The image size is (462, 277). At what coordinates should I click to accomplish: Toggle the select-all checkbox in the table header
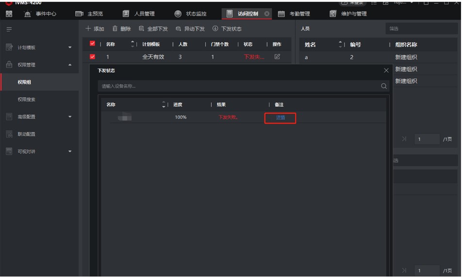tap(92, 44)
